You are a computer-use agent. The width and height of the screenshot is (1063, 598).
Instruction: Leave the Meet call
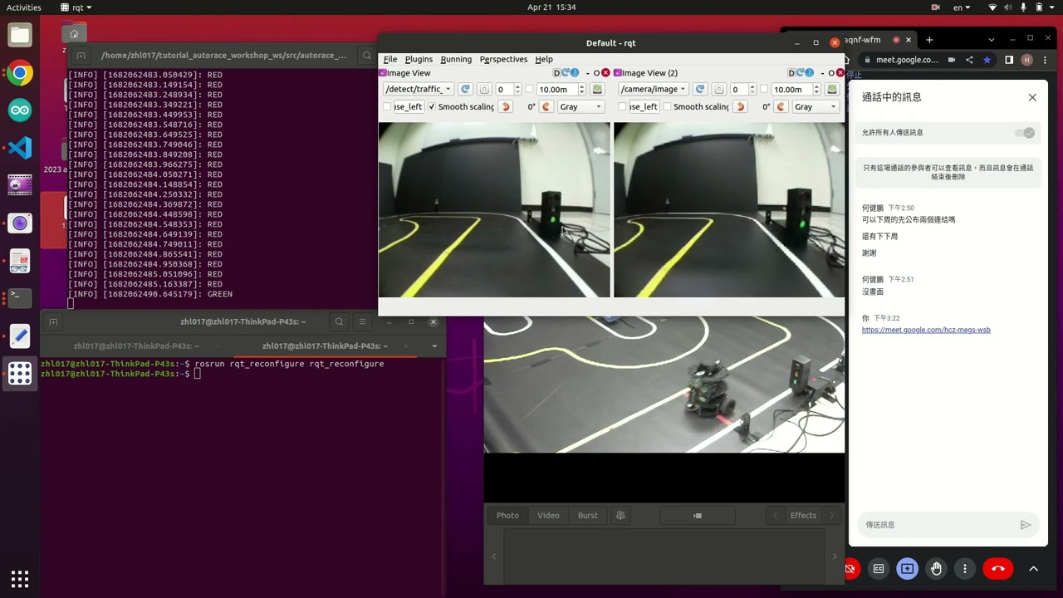[x=998, y=569]
